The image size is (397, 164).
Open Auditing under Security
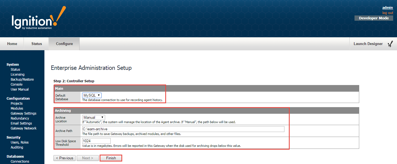tap(17, 147)
